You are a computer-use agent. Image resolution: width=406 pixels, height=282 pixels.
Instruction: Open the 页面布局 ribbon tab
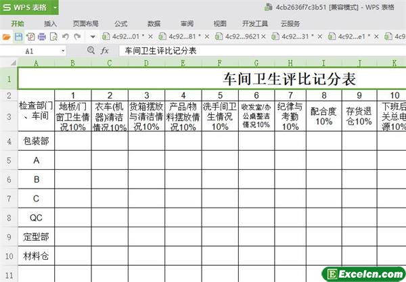coord(86,24)
